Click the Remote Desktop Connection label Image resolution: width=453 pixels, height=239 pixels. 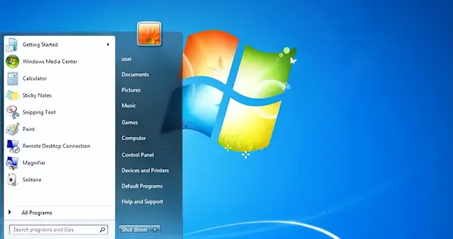click(x=57, y=146)
